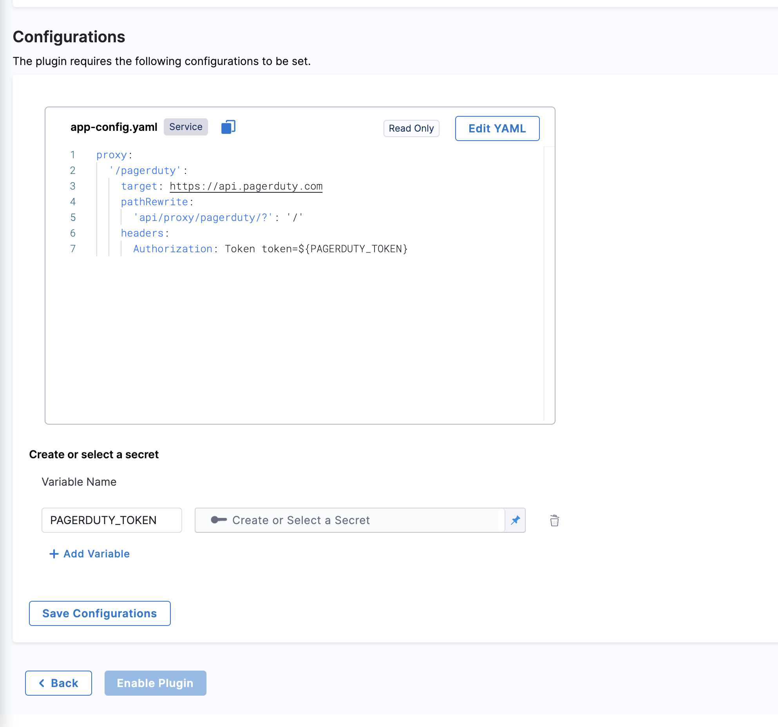Viewport: 778px width, 727px height.
Task: Click the pin icon beside the secret field
Action: pos(515,520)
